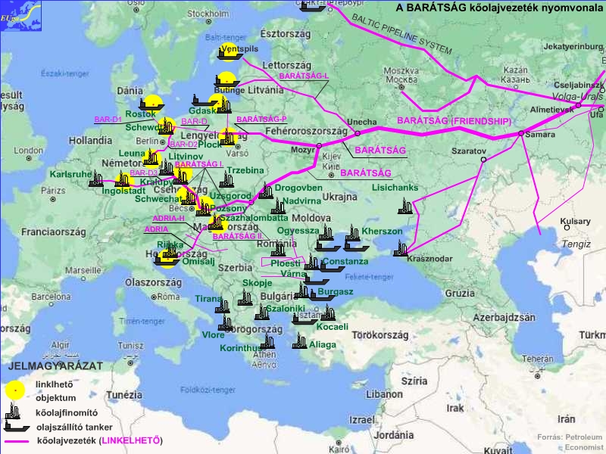The image size is (606, 454).
Task: Click the Százhalombatta refinery icon
Action: pyautogui.click(x=218, y=223)
